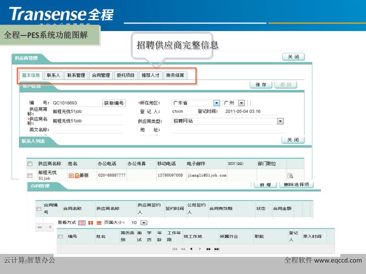
Task: Click the K icon beside 姜丽
Action: pyautogui.click(x=71, y=176)
